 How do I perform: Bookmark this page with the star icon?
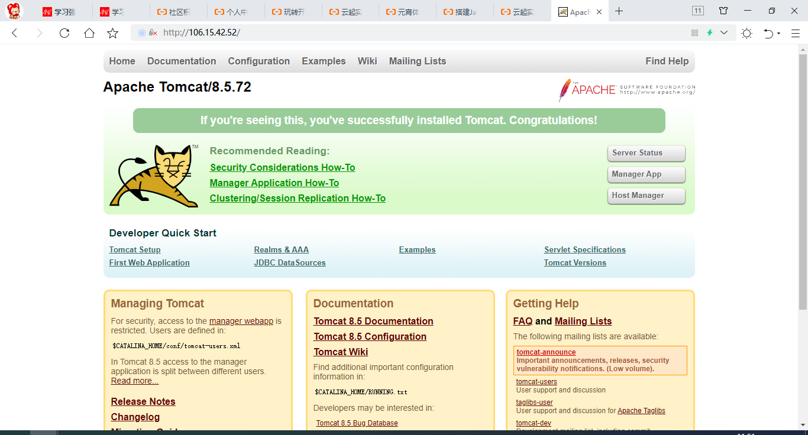click(112, 33)
